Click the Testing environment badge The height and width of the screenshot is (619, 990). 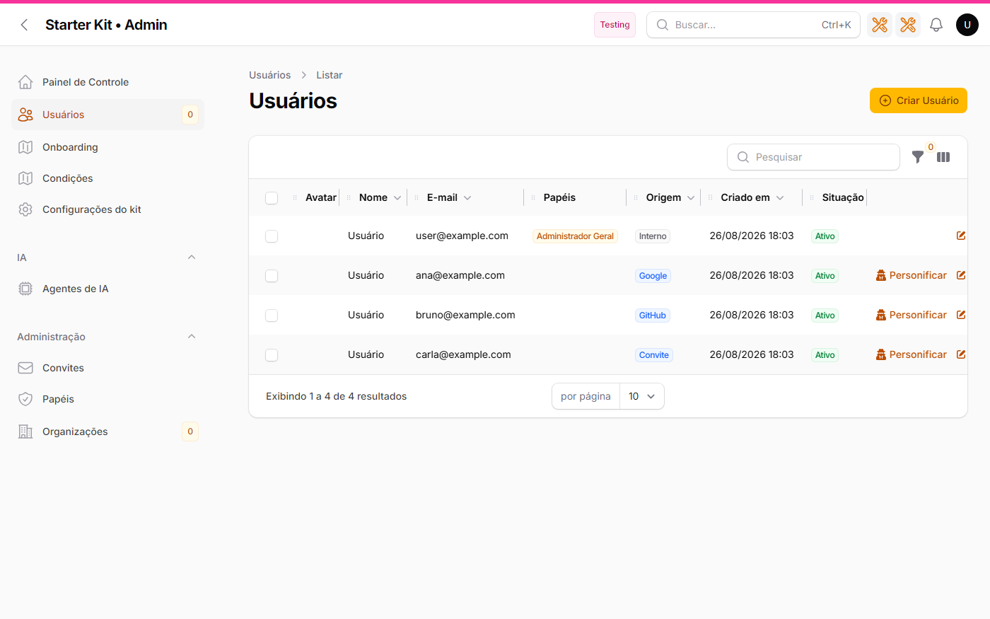pos(615,25)
